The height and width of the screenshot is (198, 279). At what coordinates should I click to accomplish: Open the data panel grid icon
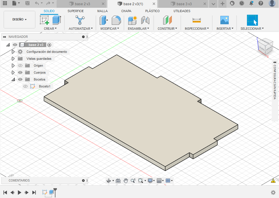point(5,3)
